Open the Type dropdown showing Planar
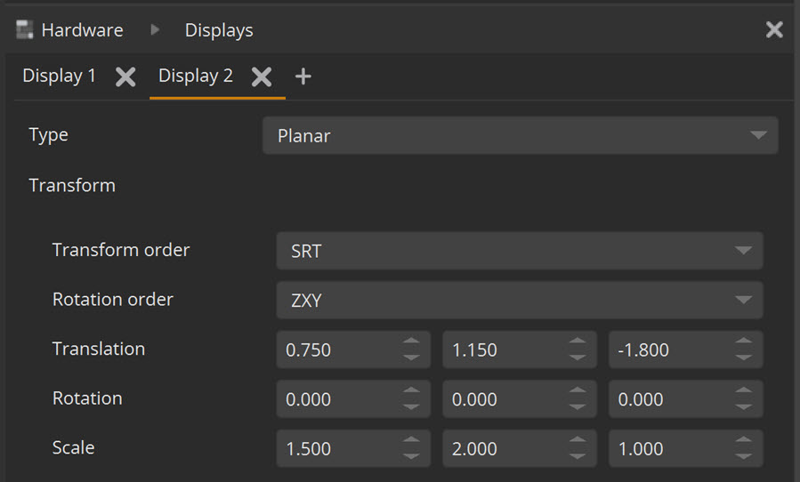Screen dimensions: 800x482 point(520,136)
